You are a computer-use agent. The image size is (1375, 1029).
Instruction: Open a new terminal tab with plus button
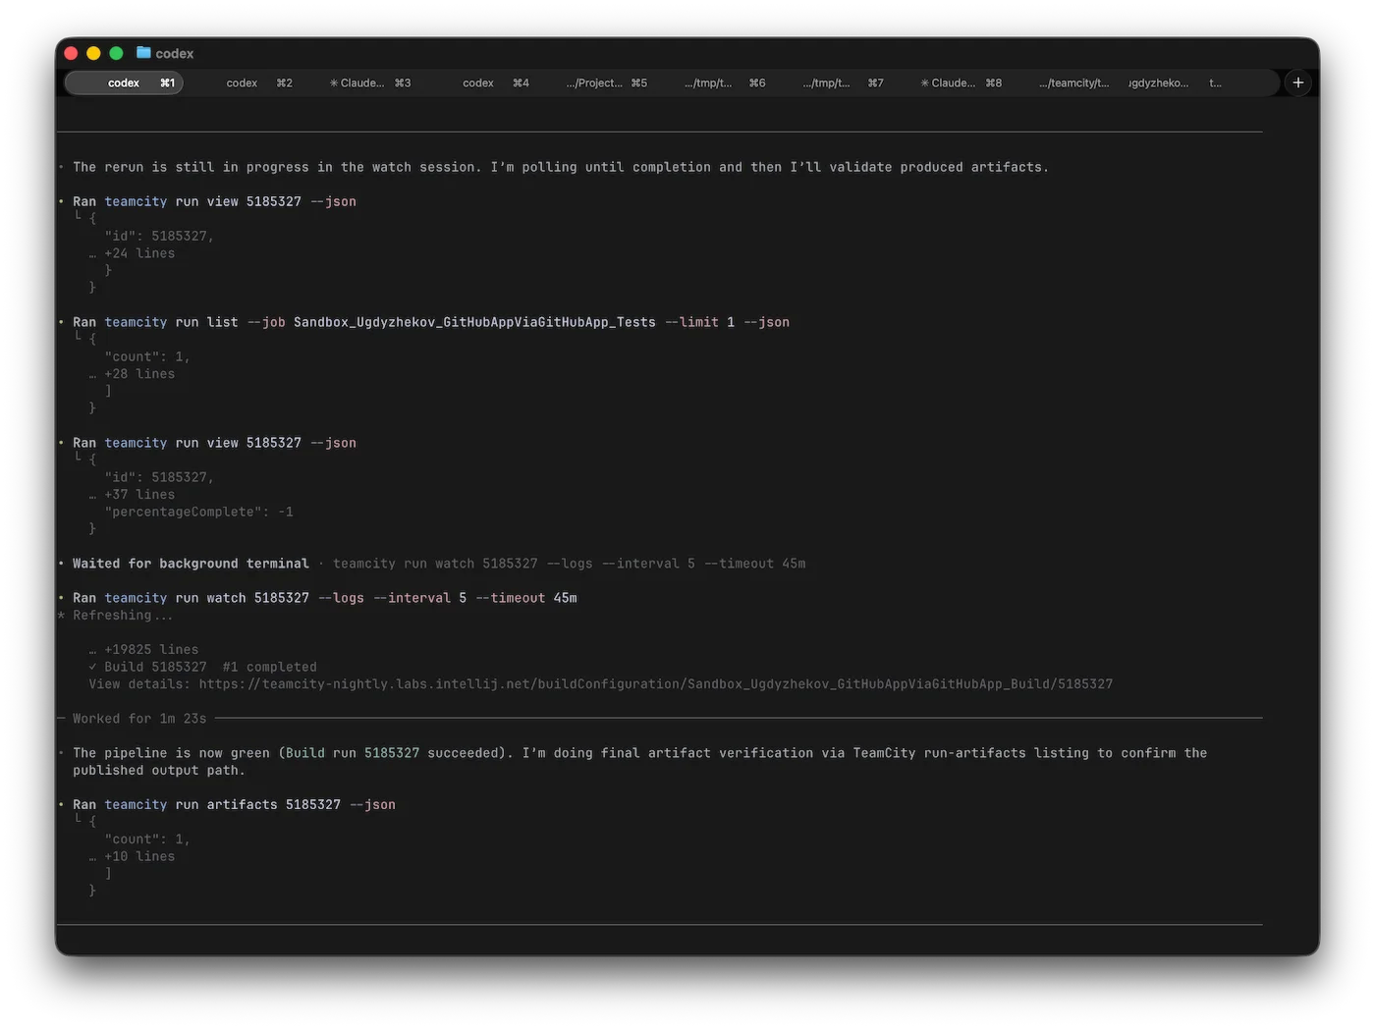click(1297, 82)
